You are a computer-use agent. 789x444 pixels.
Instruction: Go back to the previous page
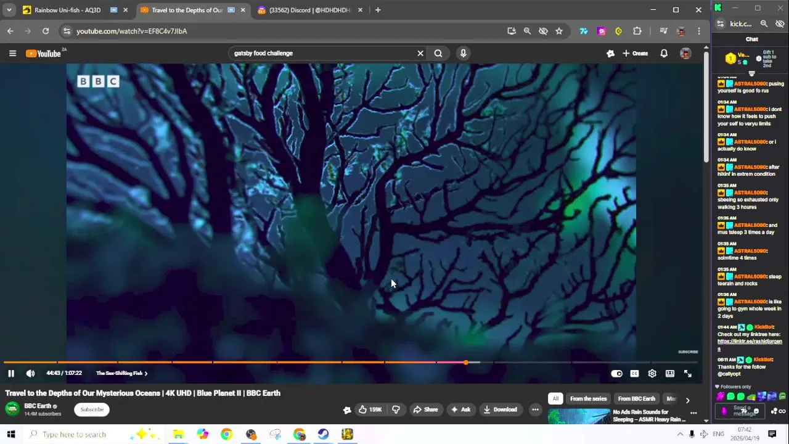[x=10, y=31]
